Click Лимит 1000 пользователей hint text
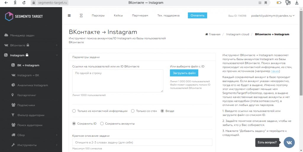Viewport: 303px width, 152px height. tap(89, 95)
